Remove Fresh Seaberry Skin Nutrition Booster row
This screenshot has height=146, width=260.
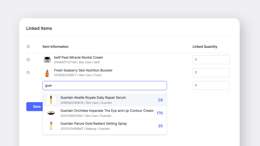pos(28,72)
